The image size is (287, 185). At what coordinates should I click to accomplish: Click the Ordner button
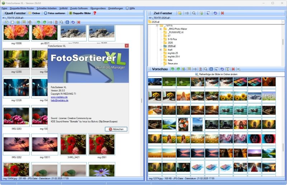[34, 13]
